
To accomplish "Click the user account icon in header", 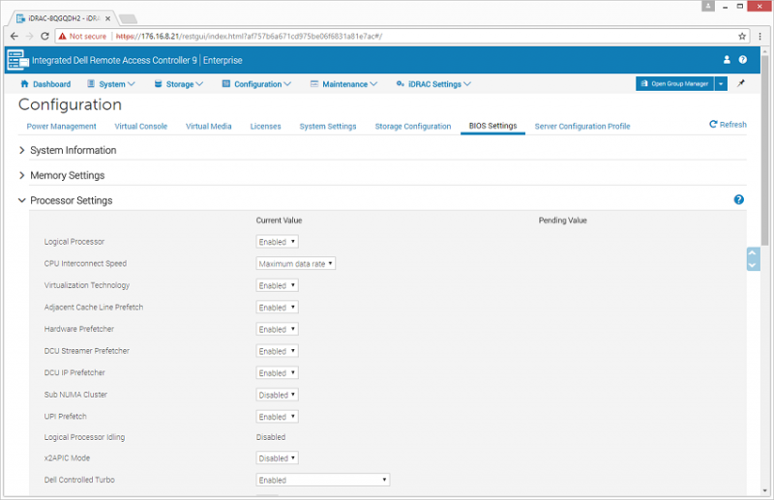I will [x=727, y=60].
